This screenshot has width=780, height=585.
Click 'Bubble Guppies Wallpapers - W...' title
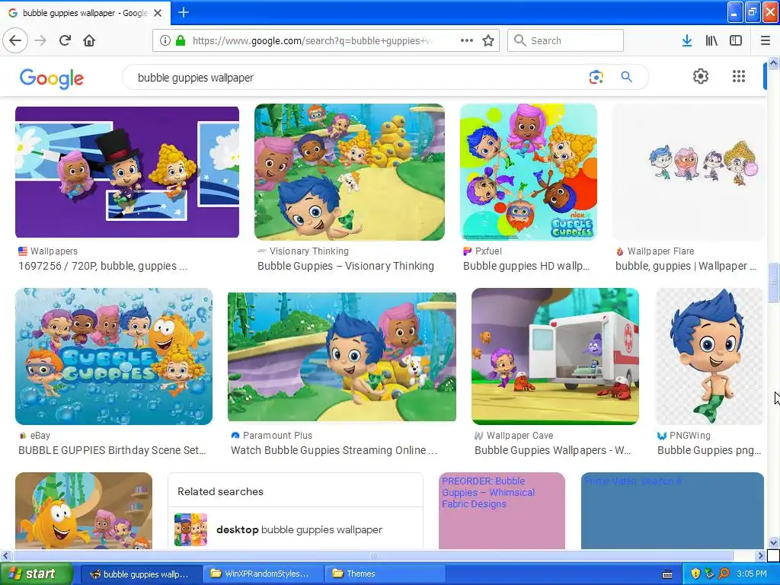coord(553,450)
